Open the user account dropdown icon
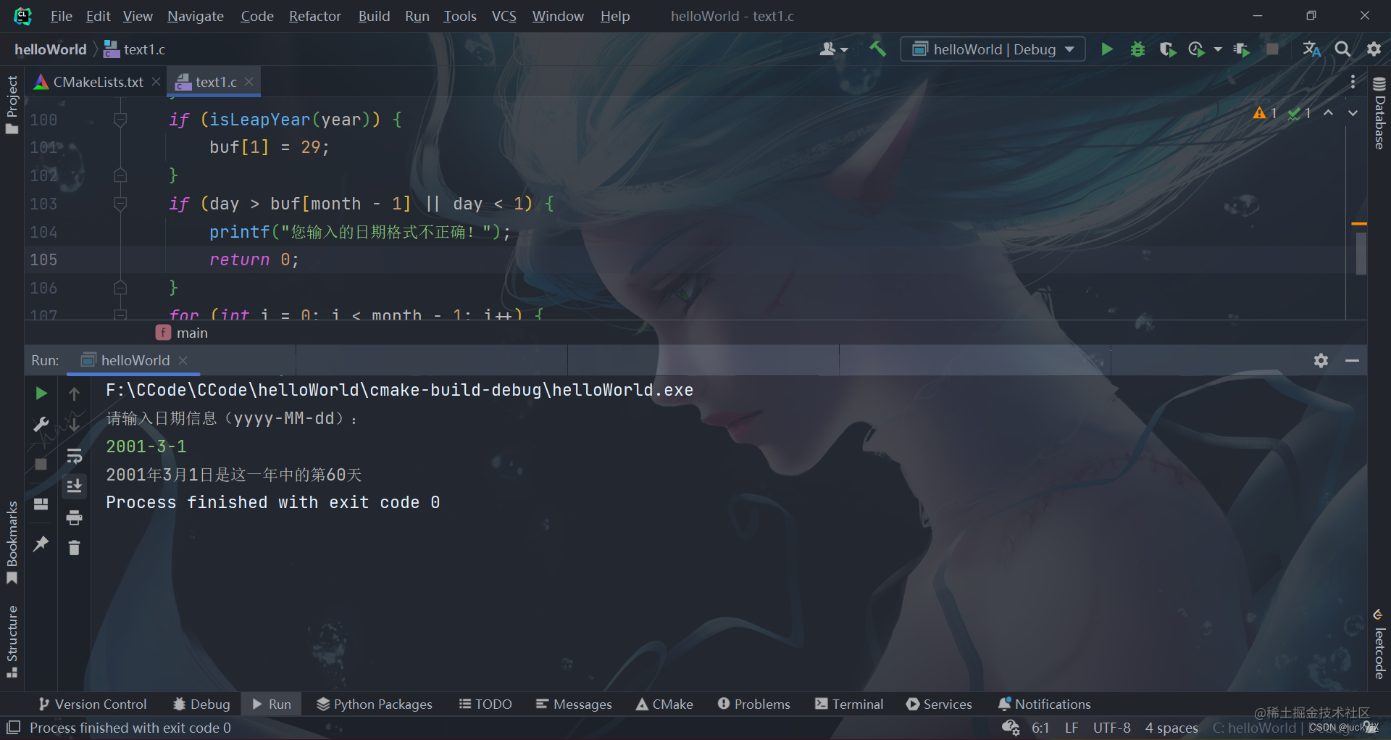1391x740 pixels. (833, 49)
